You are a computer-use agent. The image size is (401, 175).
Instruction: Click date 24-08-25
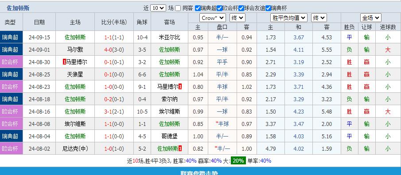coord(39,75)
